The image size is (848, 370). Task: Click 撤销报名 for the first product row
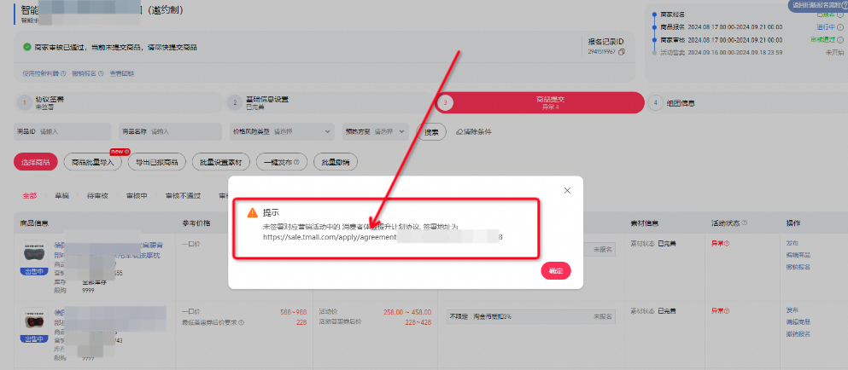(798, 267)
